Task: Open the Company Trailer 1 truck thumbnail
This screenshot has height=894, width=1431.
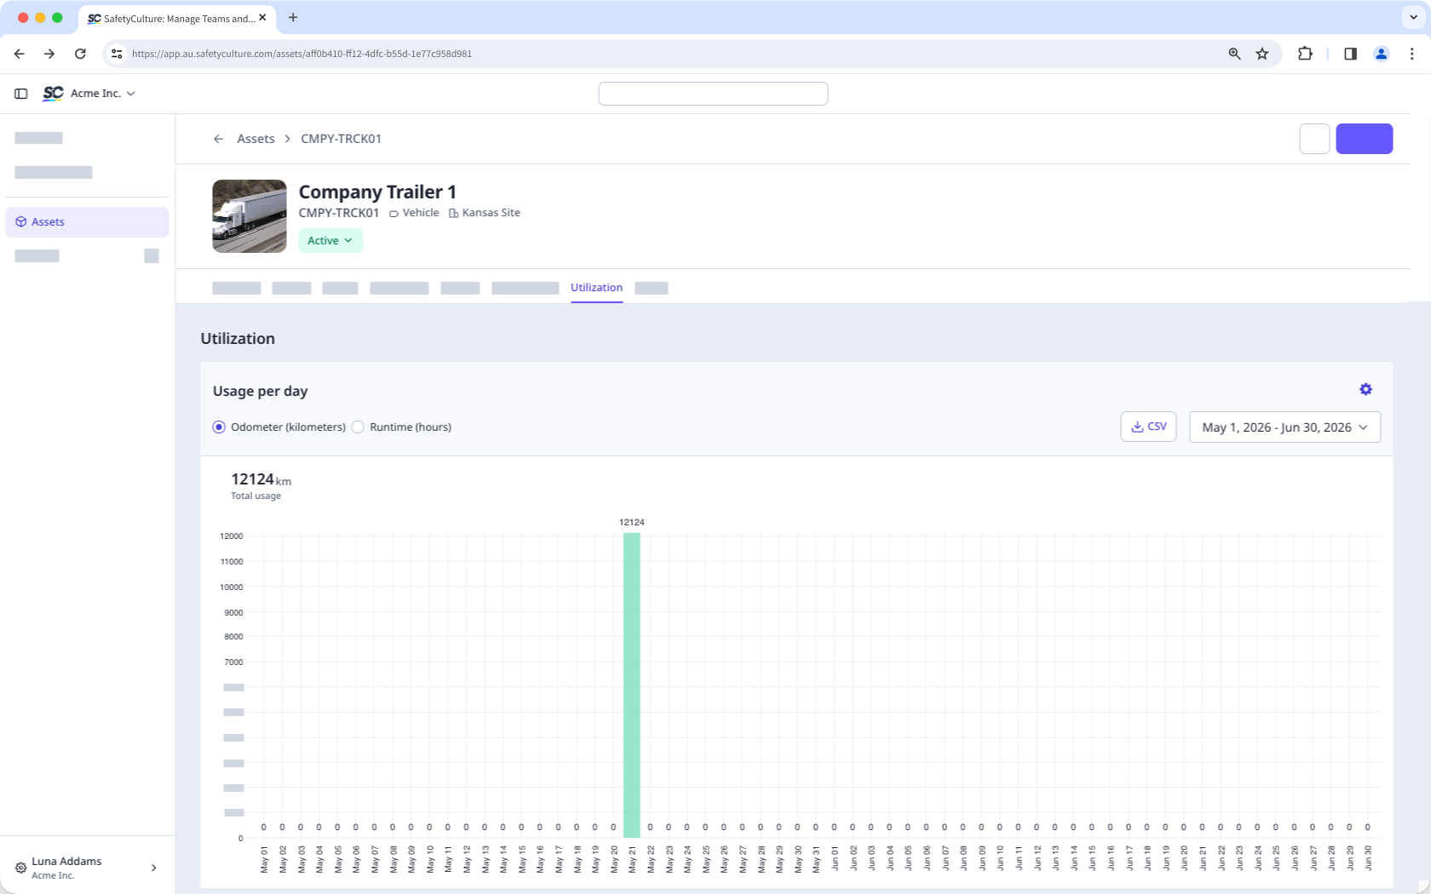Action: click(x=250, y=216)
